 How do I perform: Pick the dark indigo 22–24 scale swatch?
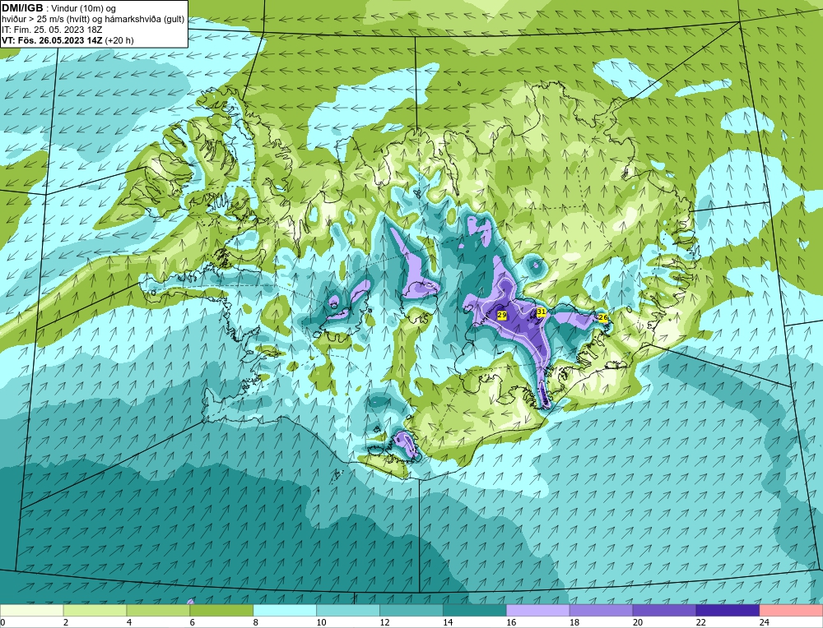(728, 610)
